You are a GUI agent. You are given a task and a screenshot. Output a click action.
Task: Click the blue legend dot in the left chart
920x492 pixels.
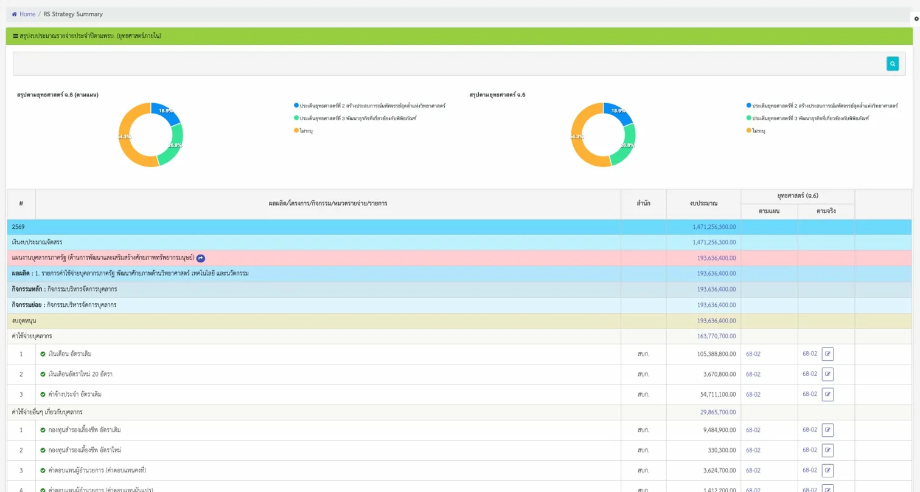[x=296, y=106]
